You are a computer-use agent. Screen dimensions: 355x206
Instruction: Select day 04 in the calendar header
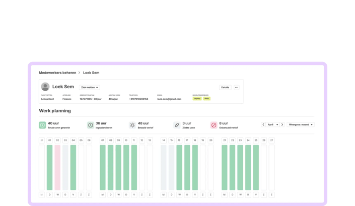coord(73,141)
